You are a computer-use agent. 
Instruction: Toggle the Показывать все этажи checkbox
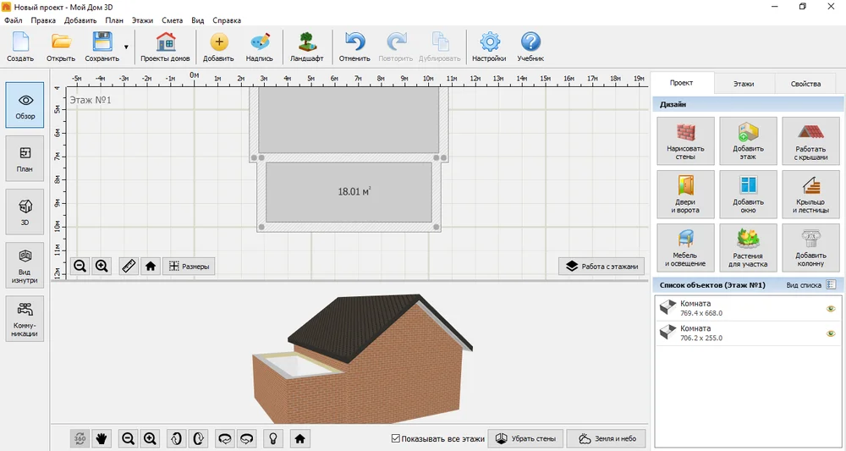point(395,438)
